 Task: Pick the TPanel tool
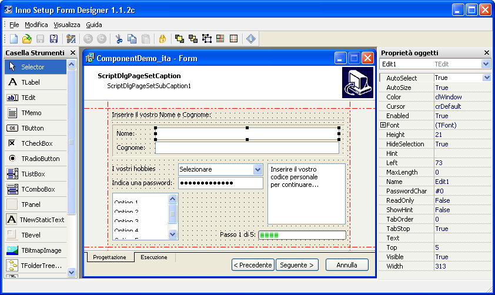tap(36, 205)
